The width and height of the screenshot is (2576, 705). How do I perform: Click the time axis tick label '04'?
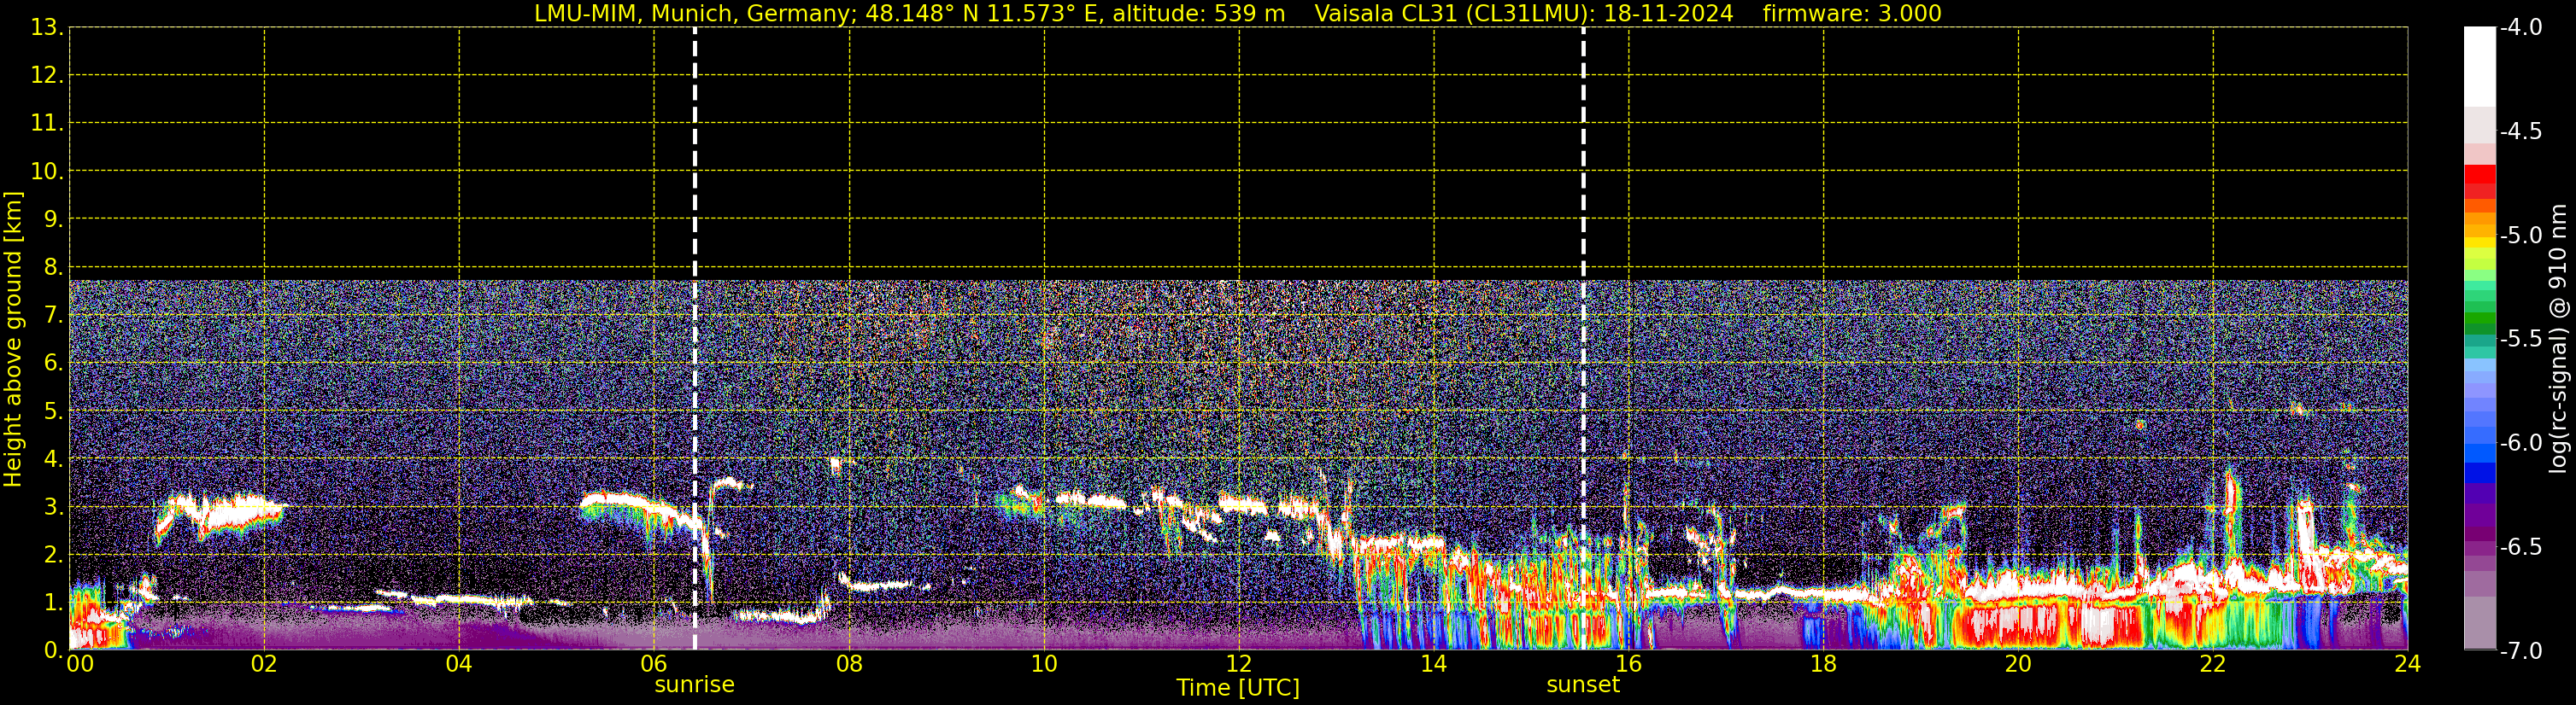[459, 664]
